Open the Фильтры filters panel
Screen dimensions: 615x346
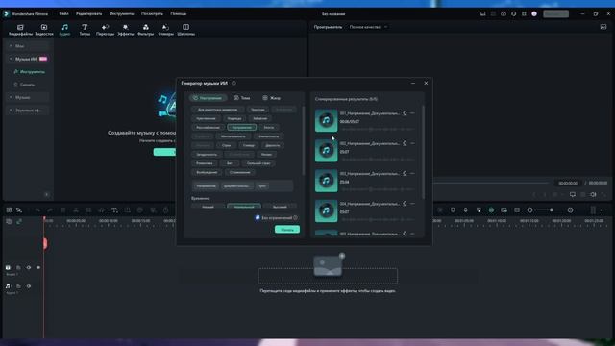click(145, 30)
